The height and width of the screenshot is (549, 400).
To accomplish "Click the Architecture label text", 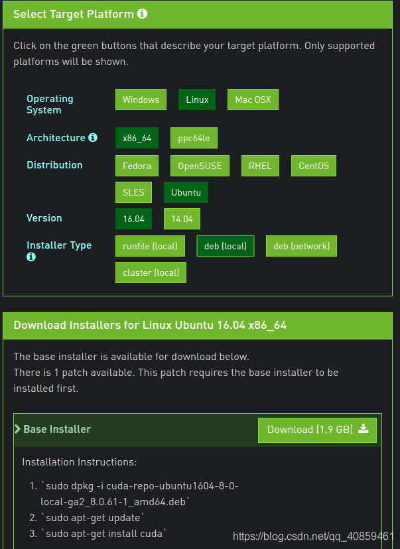I will point(56,138).
